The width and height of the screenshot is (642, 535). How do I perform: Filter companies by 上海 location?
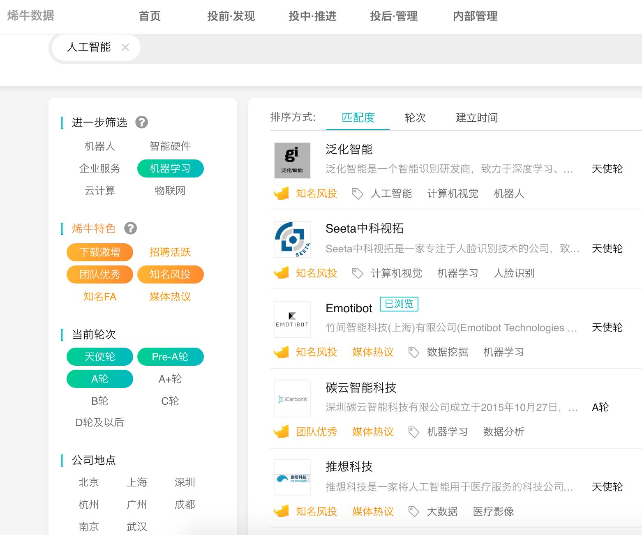click(x=137, y=482)
